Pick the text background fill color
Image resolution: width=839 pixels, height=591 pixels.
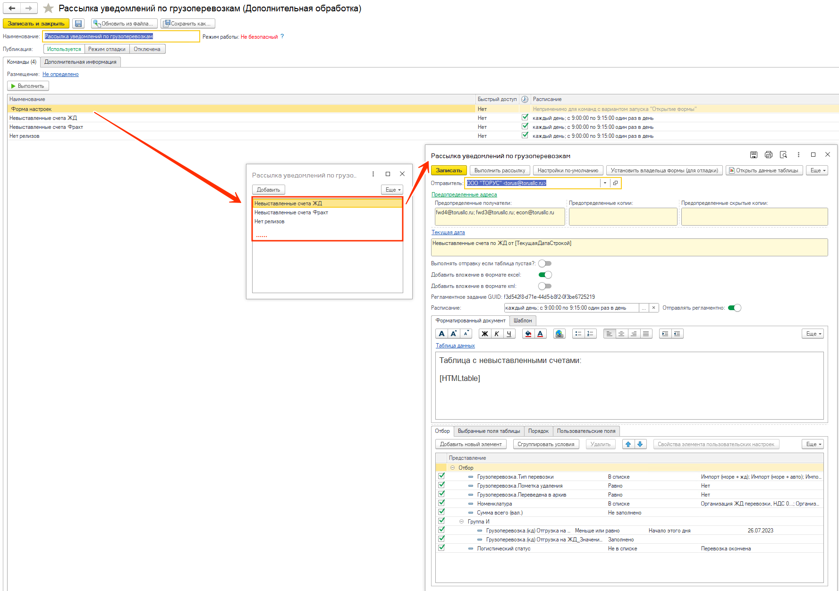coord(528,334)
